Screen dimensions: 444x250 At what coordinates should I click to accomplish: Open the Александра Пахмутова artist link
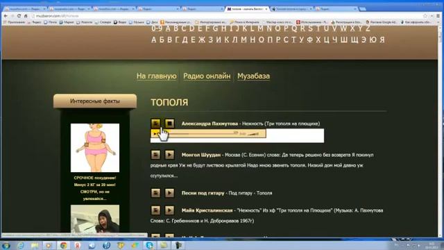[x=210, y=124]
